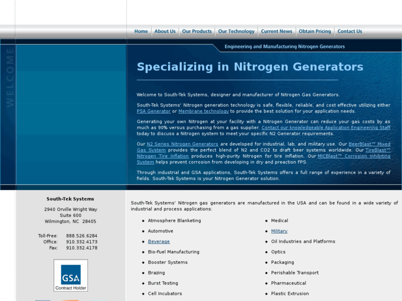Click the Bio-Fuel Manufacturing list item
This screenshot has width=402, height=301.
174,252
